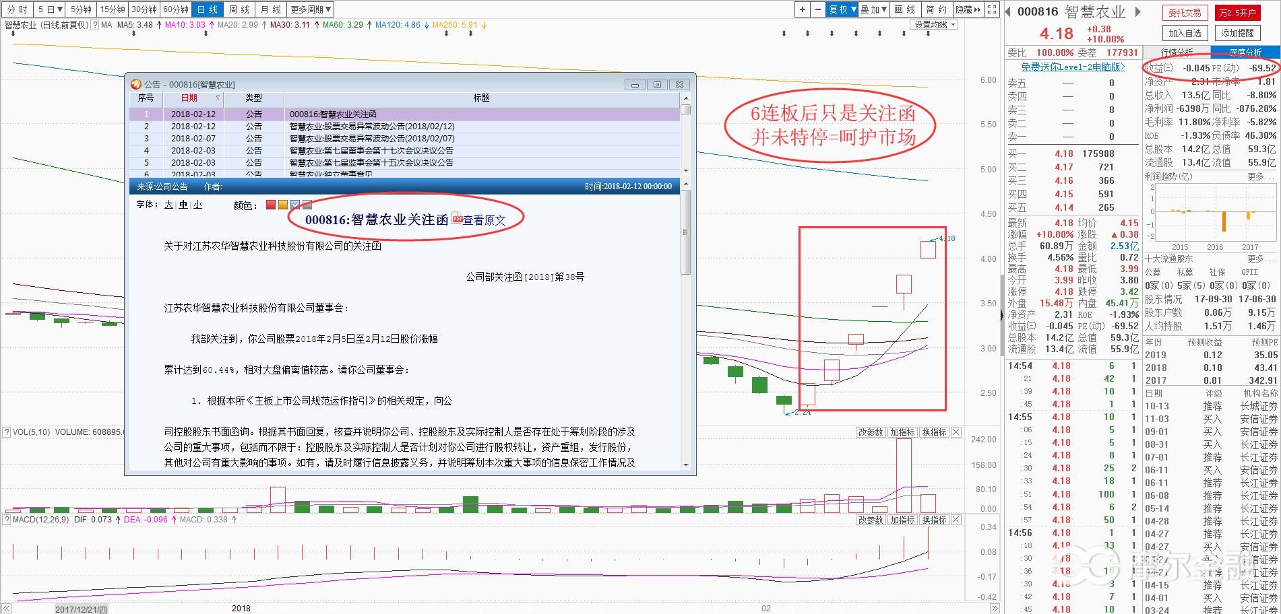Set font size to 大
Viewport: 1281px width, 614px height.
pos(168,205)
